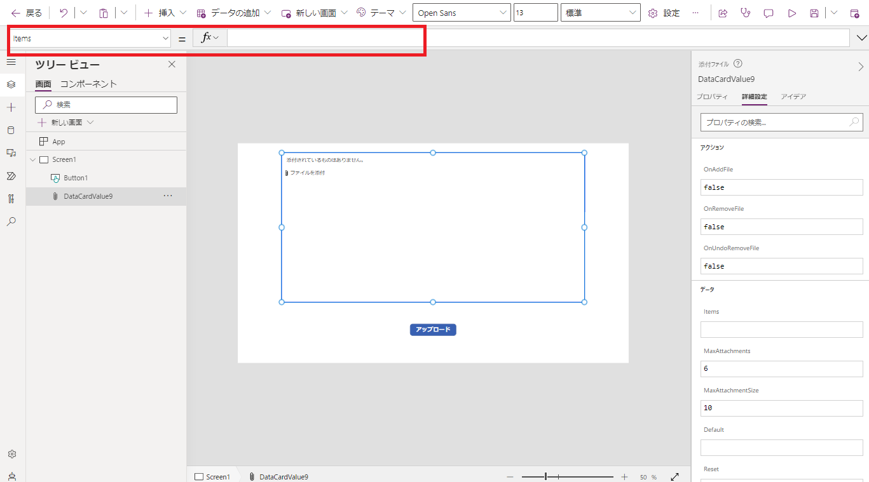Select the Insert plus icon in left sidebar
This screenshot has height=482, width=869.
[x=10, y=107]
